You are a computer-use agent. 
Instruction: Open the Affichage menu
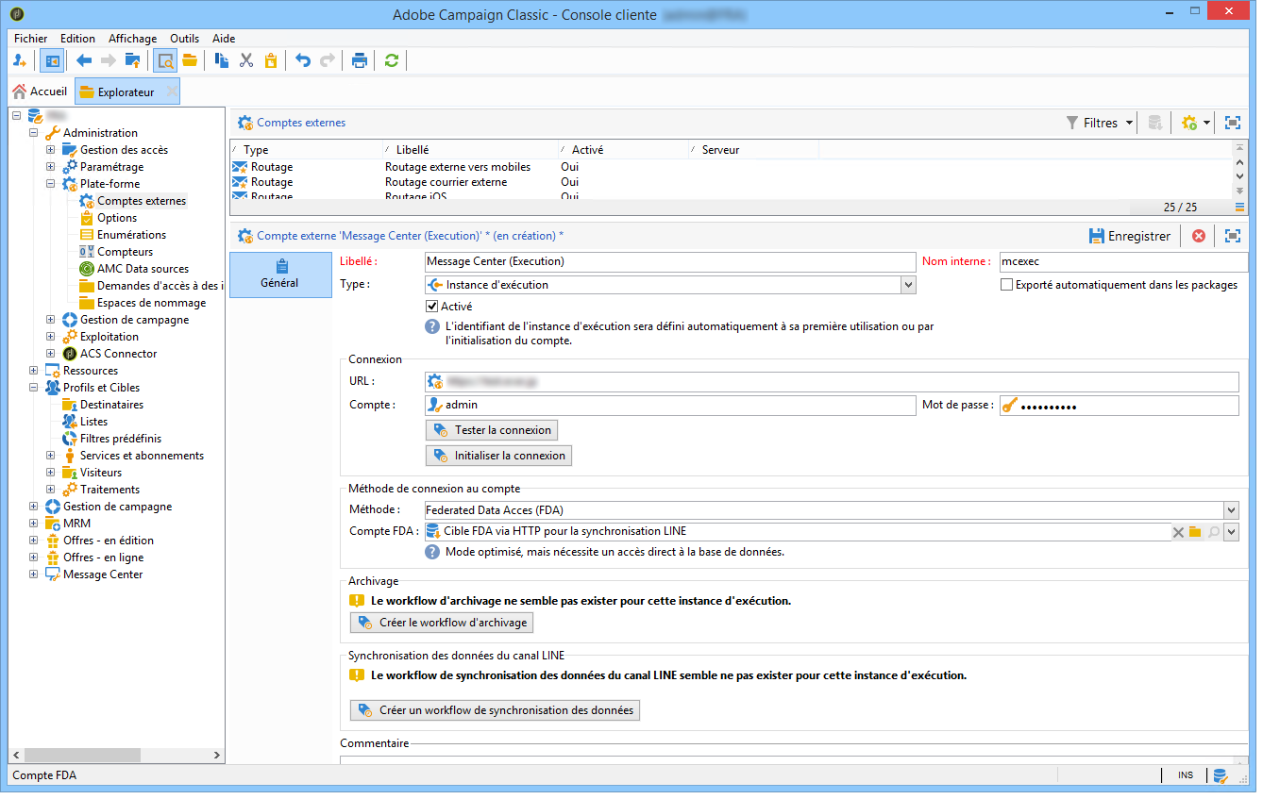click(133, 39)
